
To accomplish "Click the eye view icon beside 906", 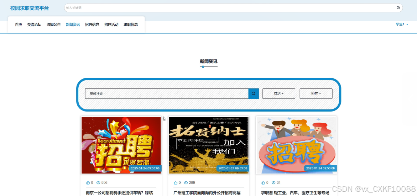I will coord(98,183).
